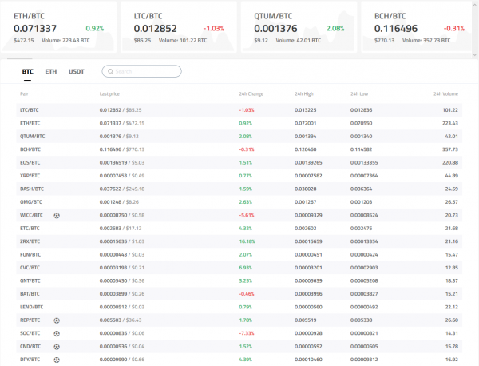
Task: Click the soccer ball icon beside REP/BTC
Action: point(57,320)
